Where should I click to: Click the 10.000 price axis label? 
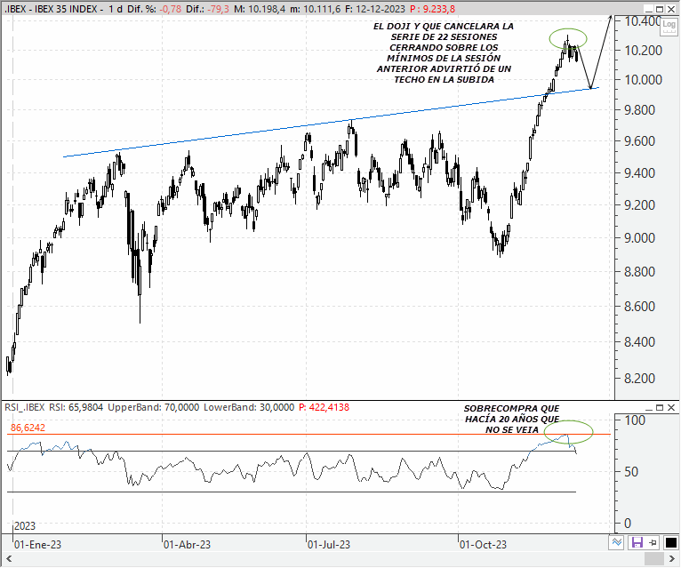tap(643, 80)
